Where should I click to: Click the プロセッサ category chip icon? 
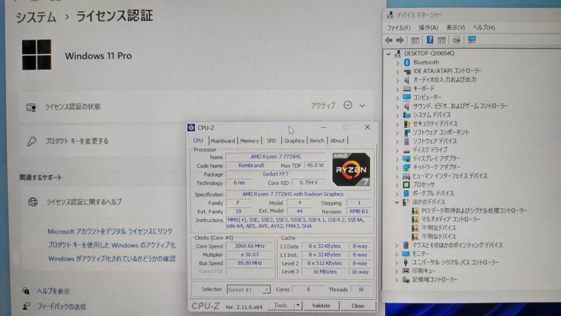point(407,185)
